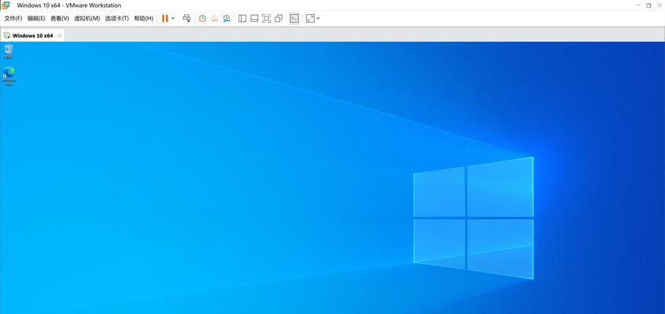
Task: Pause the virtual machine with orange pause icon
Action: 165,19
